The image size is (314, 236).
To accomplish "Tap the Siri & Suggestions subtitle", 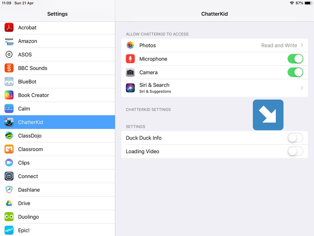I will (155, 91).
